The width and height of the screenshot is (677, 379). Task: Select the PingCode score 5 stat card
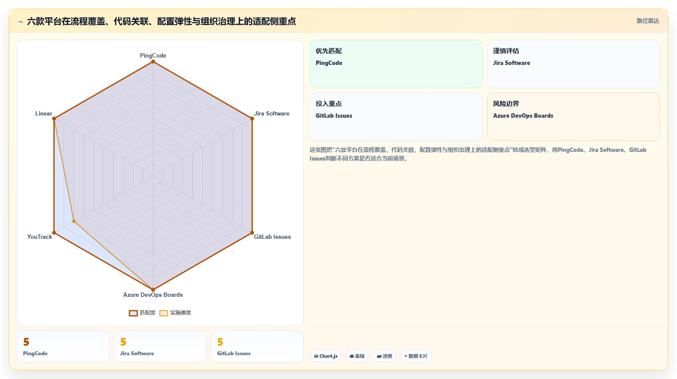point(63,346)
